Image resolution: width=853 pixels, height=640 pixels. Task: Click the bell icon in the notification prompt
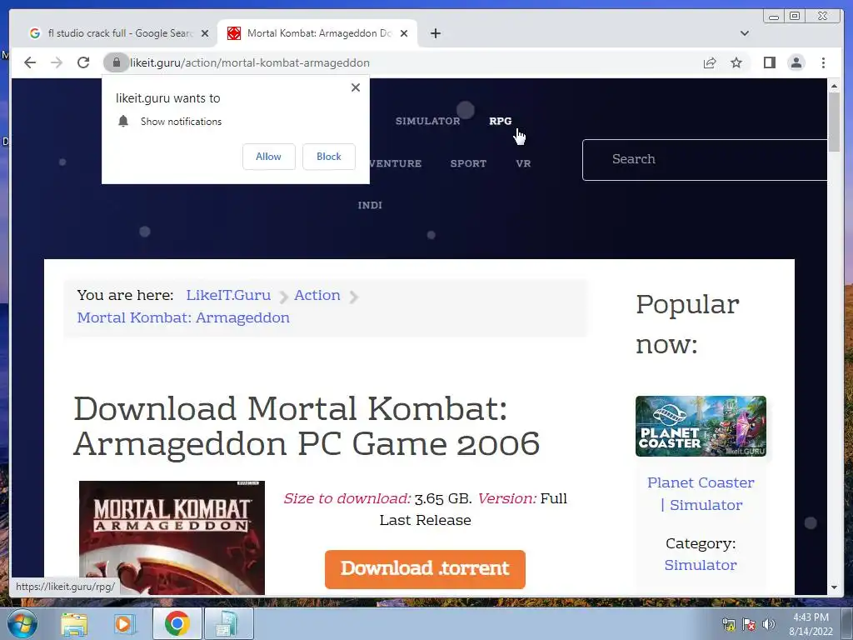click(x=123, y=121)
